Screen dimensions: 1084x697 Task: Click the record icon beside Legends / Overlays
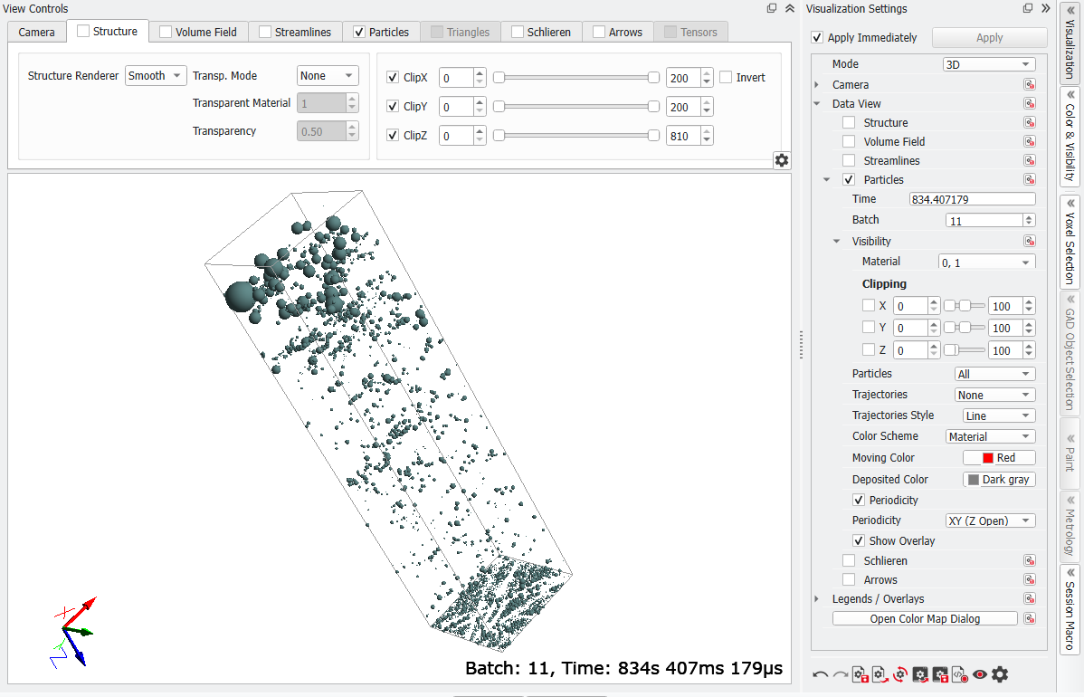1030,599
